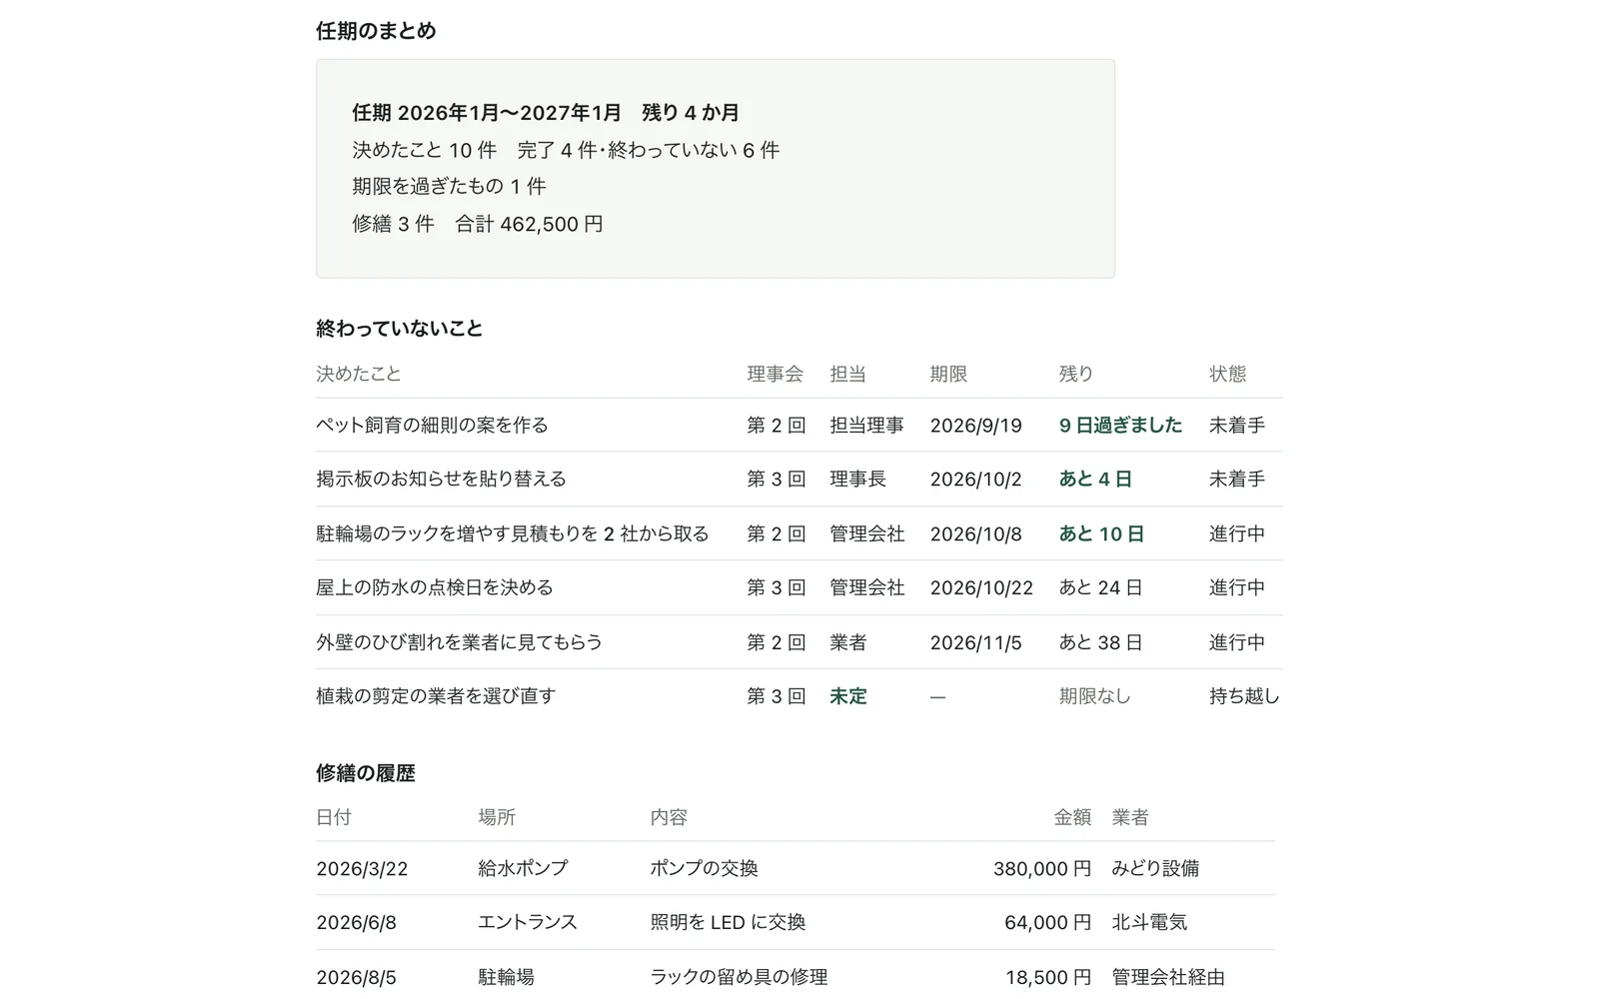Select 外壁のひび割れを業者に見てもらう row

tap(799, 641)
